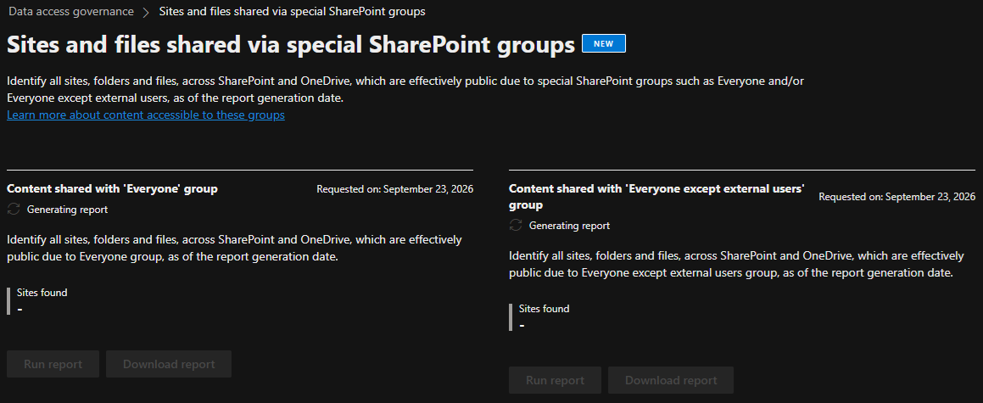Screen dimensions: 983x403
Task: Click 'Sites found' label in 'Everyone' card
Action: [42, 293]
